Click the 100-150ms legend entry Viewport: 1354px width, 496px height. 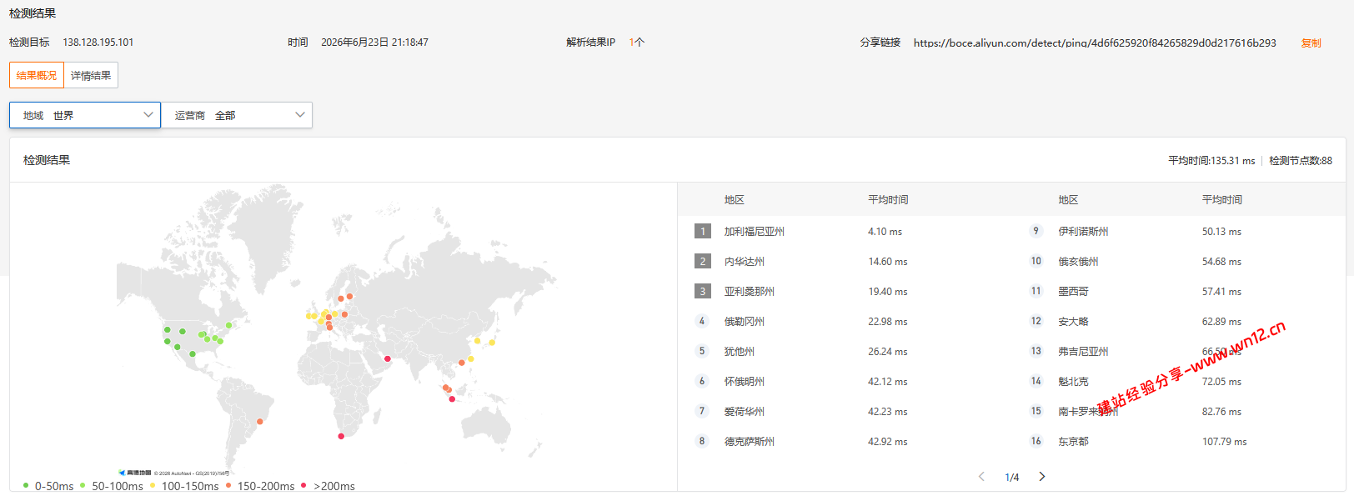(x=184, y=486)
